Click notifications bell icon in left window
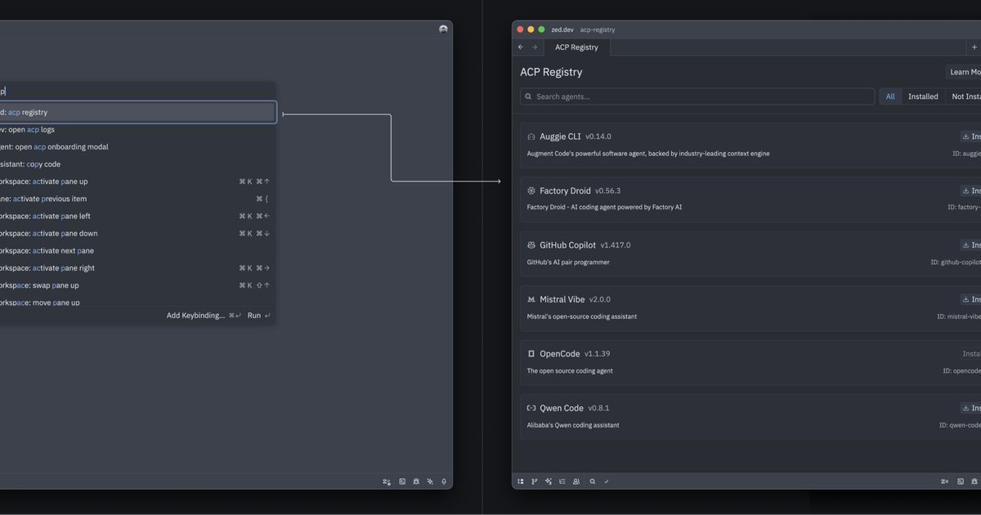The image size is (981, 515). tap(444, 481)
